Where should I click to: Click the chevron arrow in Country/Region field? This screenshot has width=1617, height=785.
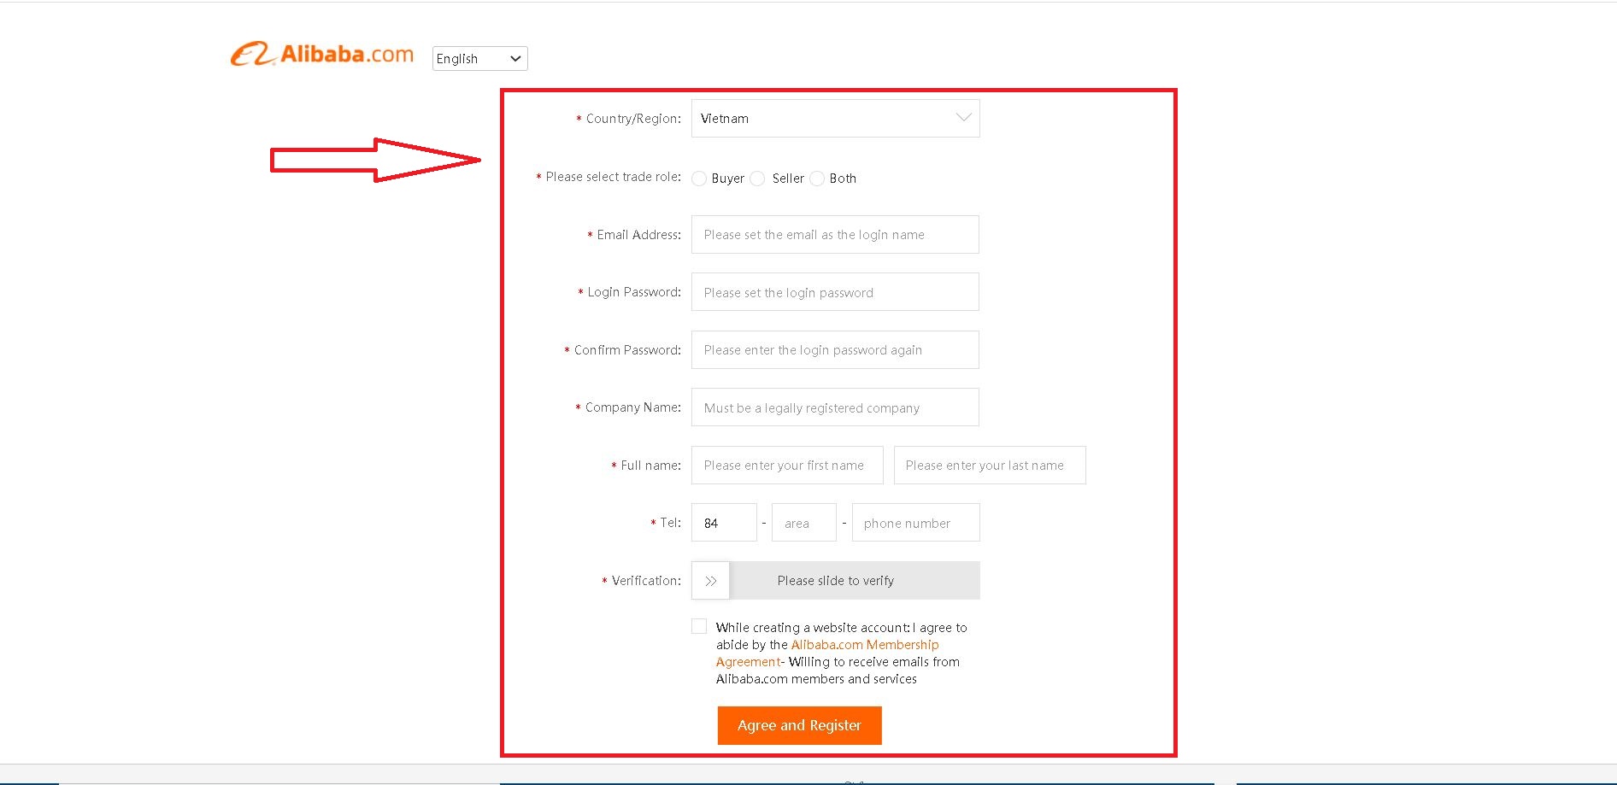(963, 118)
